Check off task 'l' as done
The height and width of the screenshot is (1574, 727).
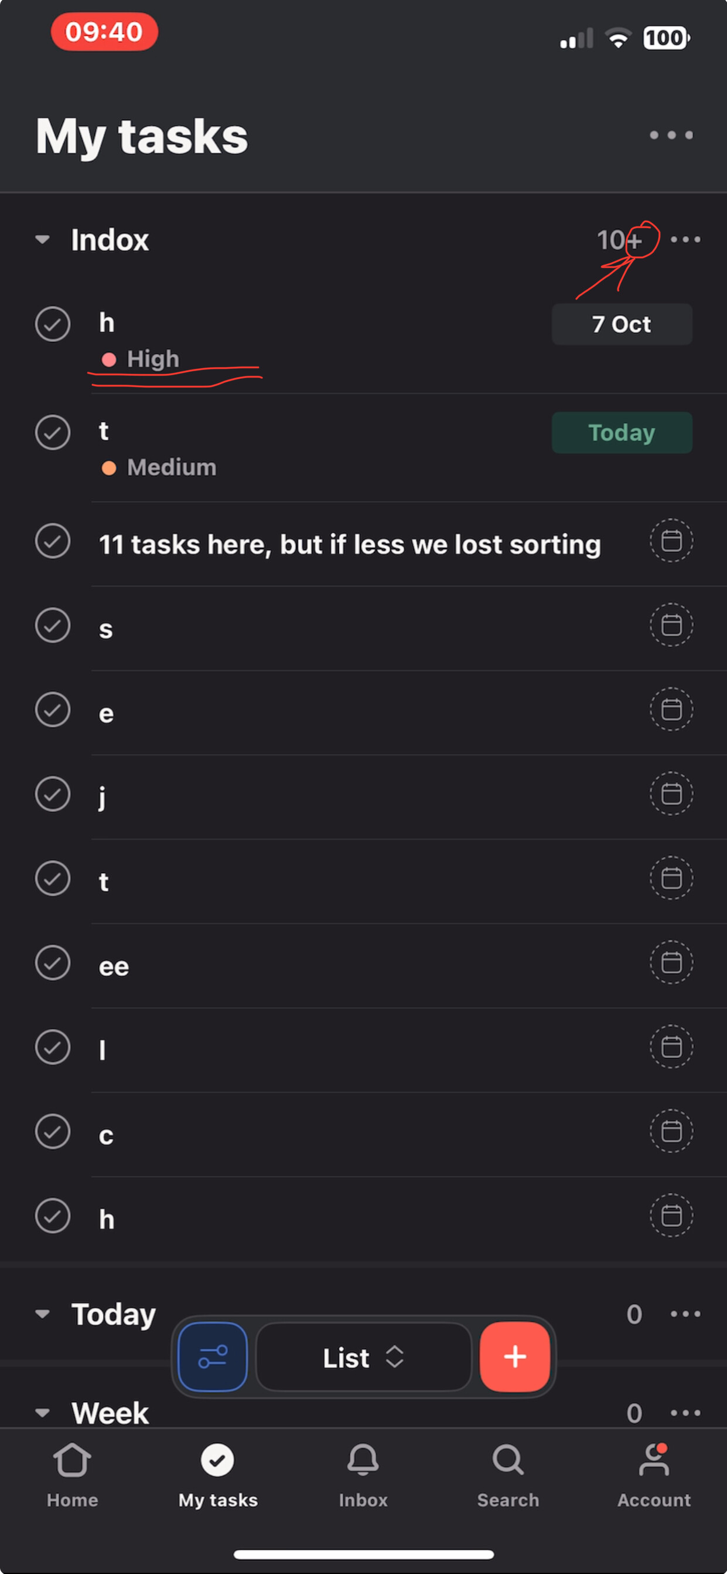53,1047
